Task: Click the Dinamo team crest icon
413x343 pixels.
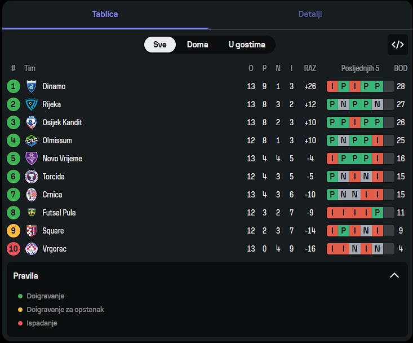Action: point(32,86)
